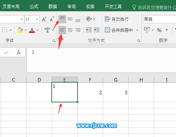Click inside the formula bar
Screen dimensions: 176x137
[101, 60]
